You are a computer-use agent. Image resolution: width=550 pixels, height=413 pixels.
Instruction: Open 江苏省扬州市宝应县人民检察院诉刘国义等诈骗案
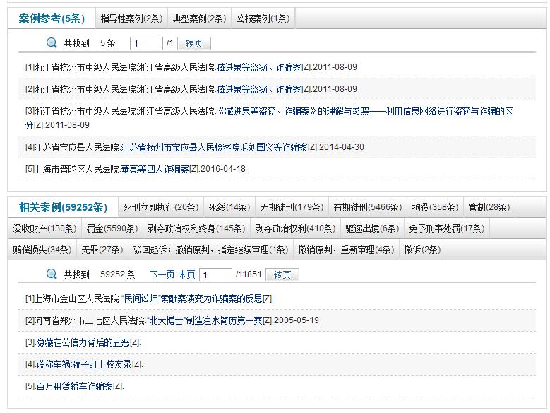[x=214, y=147]
